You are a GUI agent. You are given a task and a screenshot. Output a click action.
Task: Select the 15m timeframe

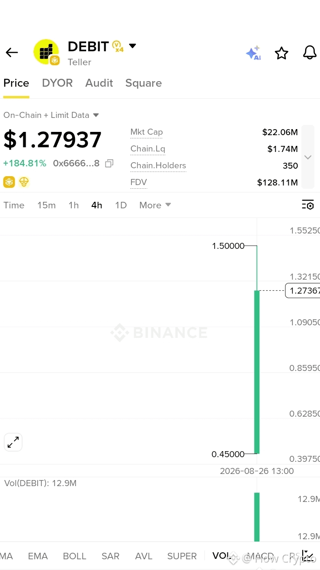pos(47,205)
